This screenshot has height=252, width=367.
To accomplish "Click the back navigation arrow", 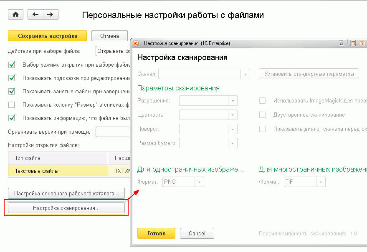I will point(36,14).
